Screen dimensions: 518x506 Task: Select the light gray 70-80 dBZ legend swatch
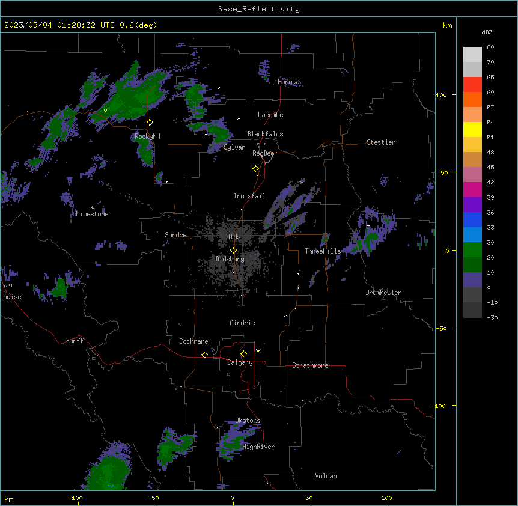coord(472,54)
